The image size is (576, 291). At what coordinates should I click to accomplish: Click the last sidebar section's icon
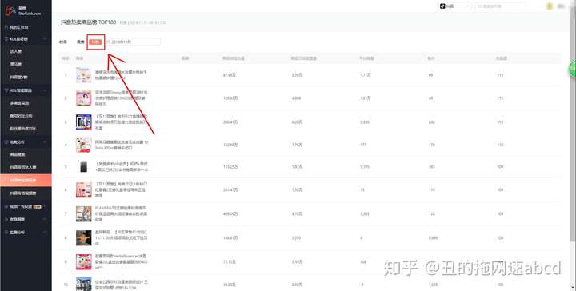pos(6,233)
